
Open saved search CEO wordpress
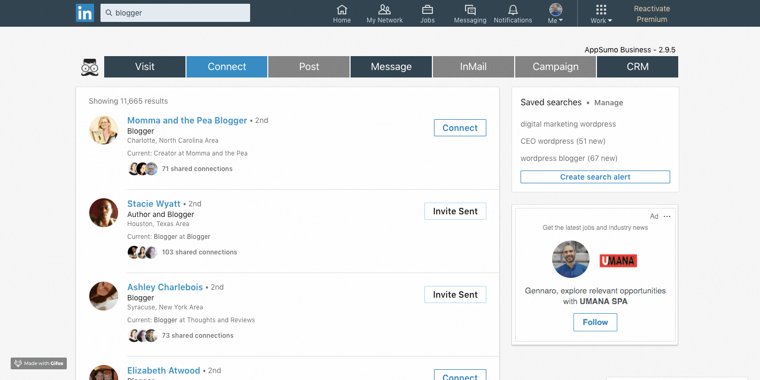(563, 141)
